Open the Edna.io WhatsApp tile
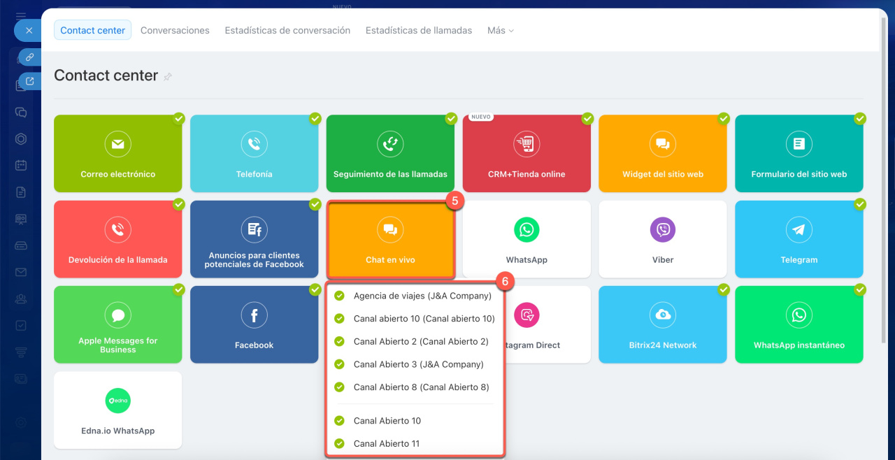The image size is (895, 460). (117, 410)
